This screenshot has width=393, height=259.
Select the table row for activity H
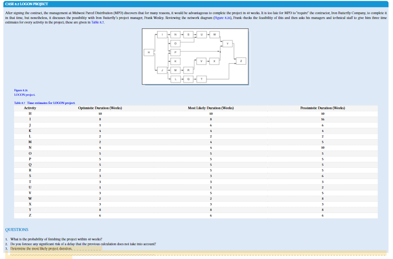[30, 114]
